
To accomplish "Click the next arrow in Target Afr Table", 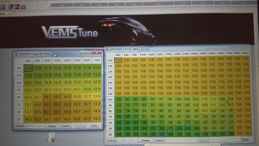I will click(83, 125).
